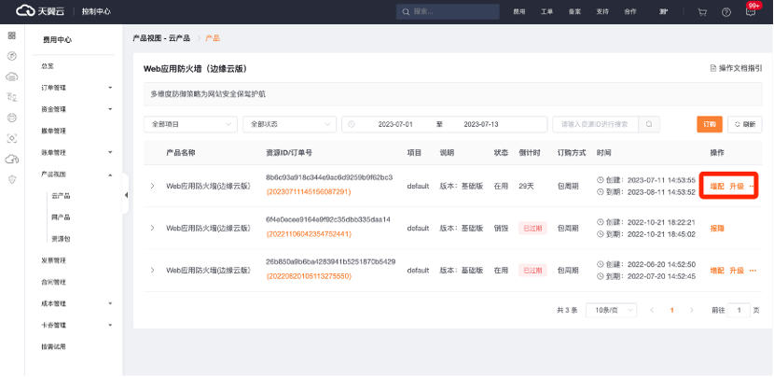
Task: Click the translate-style icon in left rail
Action: pyautogui.click(x=12, y=97)
